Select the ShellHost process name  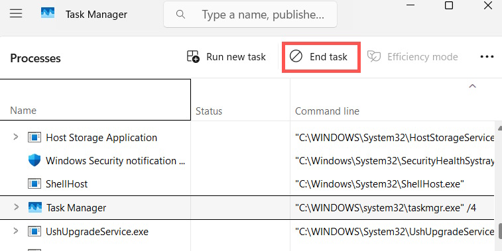(x=66, y=184)
